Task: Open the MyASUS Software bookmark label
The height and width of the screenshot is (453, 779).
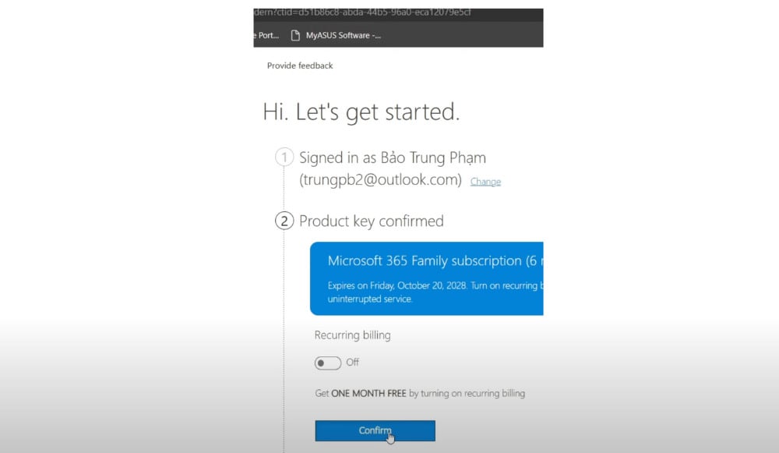Action: (x=343, y=35)
